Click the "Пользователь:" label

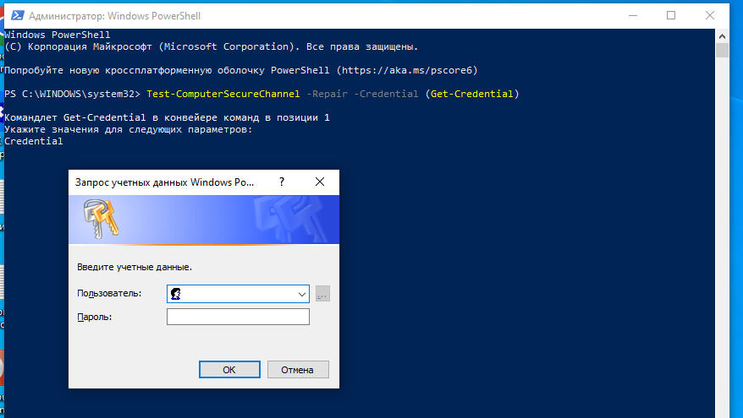pos(109,294)
